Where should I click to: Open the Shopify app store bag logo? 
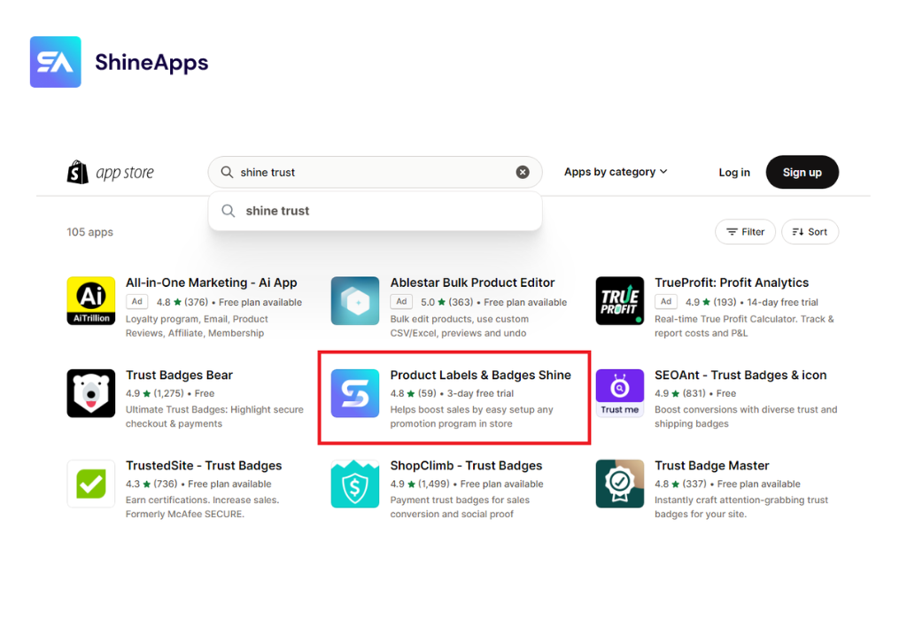[78, 173]
